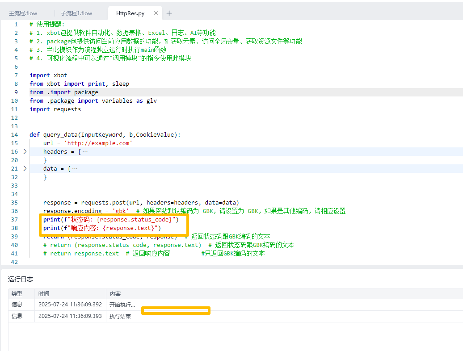
Task: Switch to the 主流程.flow tab
Action: coord(23,13)
